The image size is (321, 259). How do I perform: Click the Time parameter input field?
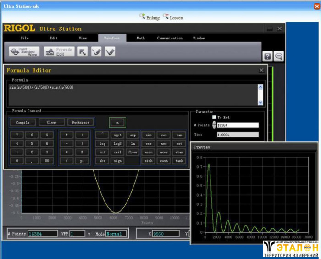click(x=238, y=135)
